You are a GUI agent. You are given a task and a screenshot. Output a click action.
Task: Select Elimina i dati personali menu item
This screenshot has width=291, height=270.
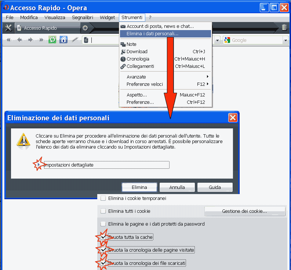(x=152, y=34)
